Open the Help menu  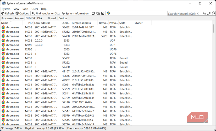pos(44,9)
